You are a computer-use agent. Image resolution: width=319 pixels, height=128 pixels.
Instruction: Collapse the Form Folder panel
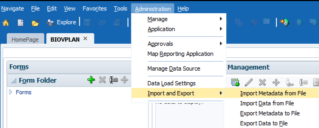pyautogui.click(x=13, y=80)
